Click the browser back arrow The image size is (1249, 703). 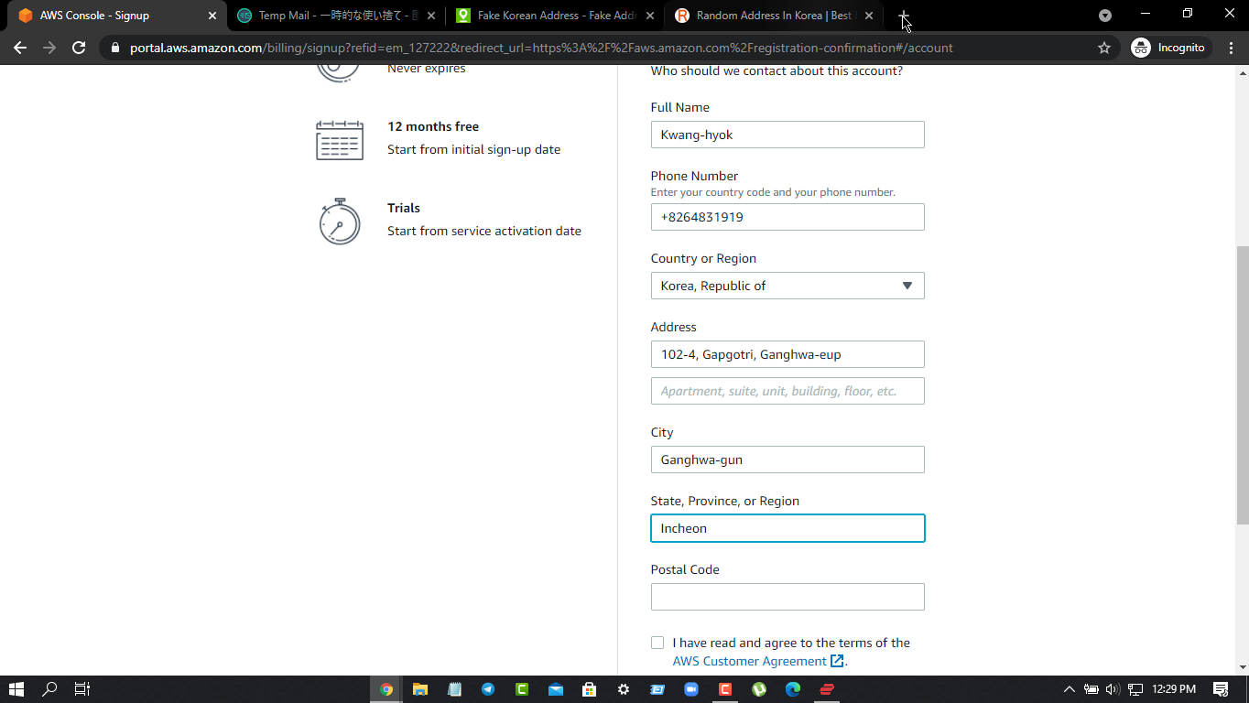[x=20, y=48]
